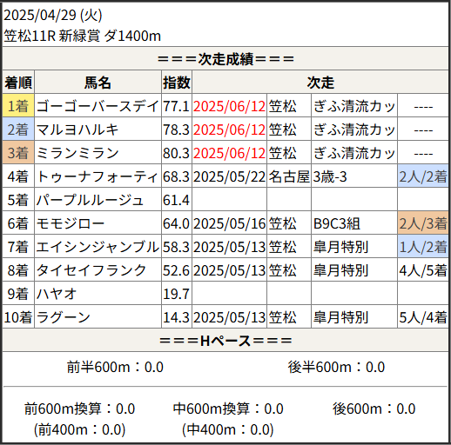This screenshot has width=451, height=445.
Task: Click horse name マルヨハルキ
Action: [x=77, y=129]
